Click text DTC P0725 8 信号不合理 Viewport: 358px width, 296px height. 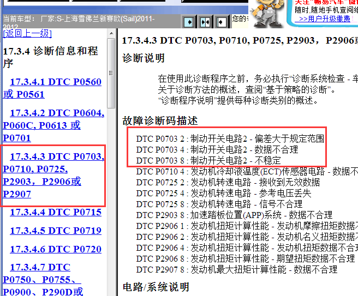point(219,204)
